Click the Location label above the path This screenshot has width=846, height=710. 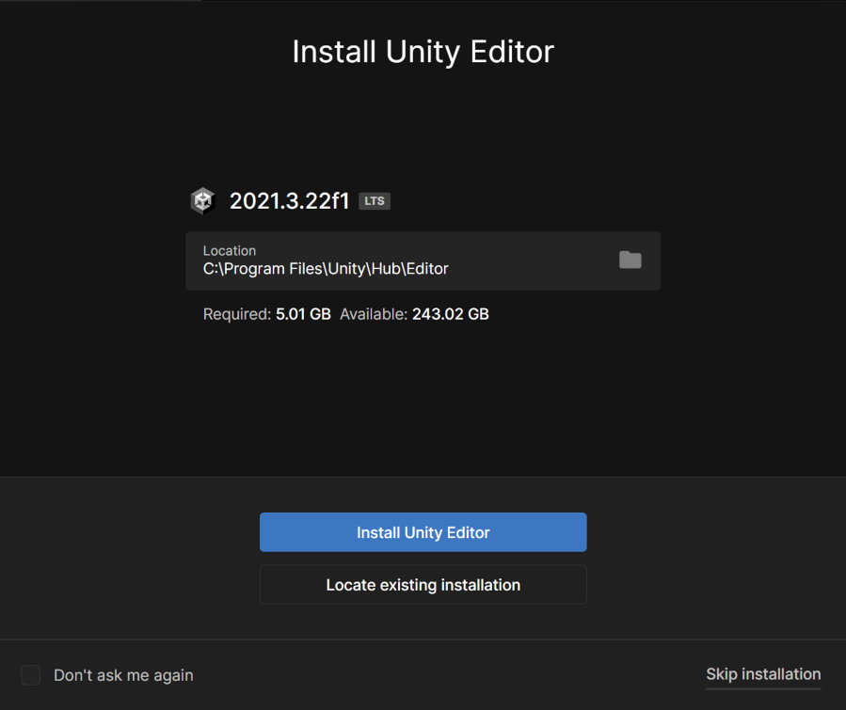pyautogui.click(x=229, y=250)
